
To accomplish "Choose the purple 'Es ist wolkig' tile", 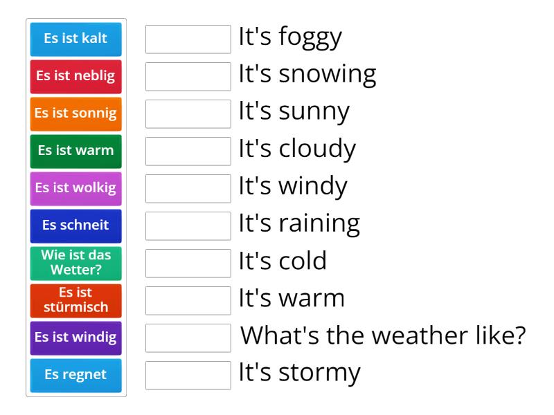I will click(x=75, y=189).
